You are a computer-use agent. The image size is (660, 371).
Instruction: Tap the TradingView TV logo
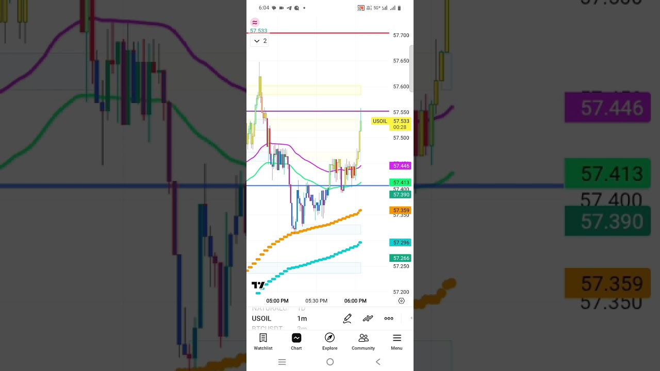click(x=258, y=285)
